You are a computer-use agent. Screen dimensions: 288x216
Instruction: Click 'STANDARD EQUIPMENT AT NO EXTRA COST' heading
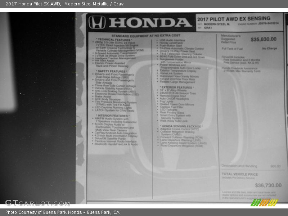pos(146,36)
